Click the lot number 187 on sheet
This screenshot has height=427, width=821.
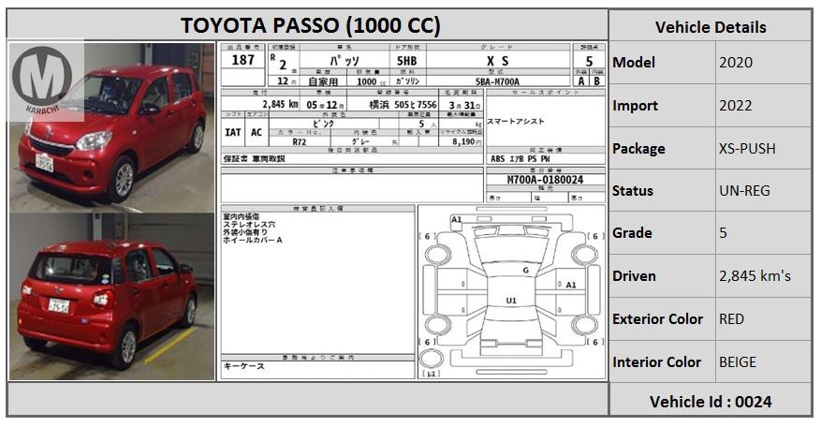243,60
